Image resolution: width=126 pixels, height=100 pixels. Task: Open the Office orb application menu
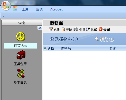[x=6, y=6]
